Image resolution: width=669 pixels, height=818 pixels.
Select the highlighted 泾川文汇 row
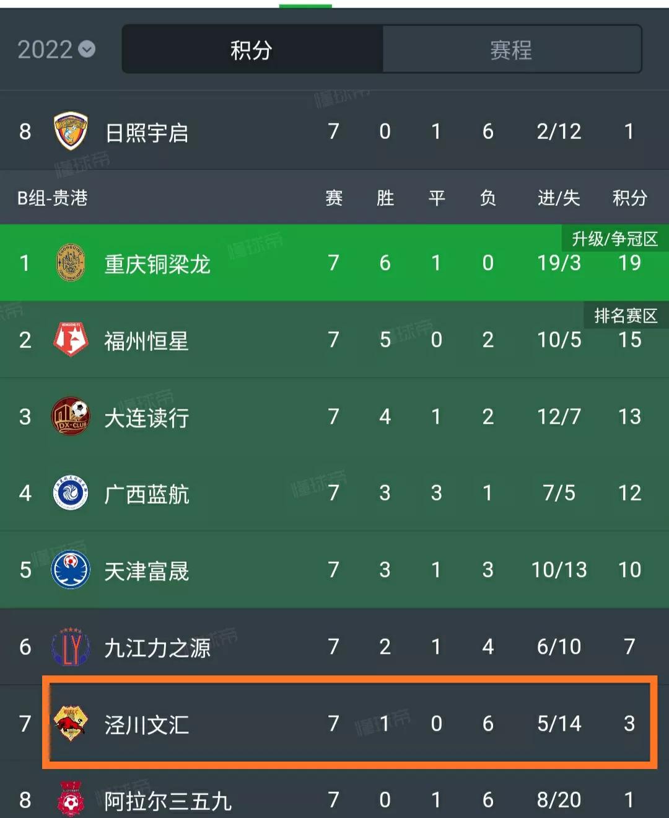tap(334, 724)
